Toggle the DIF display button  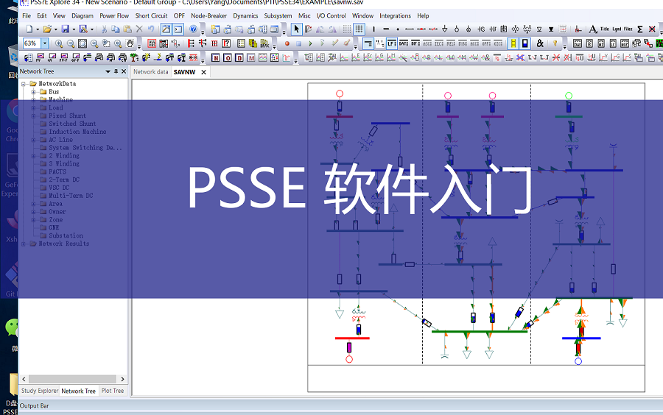[415, 43]
